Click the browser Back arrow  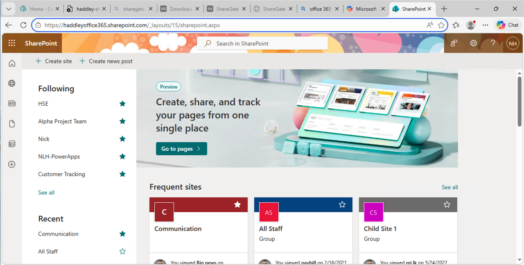9,25
